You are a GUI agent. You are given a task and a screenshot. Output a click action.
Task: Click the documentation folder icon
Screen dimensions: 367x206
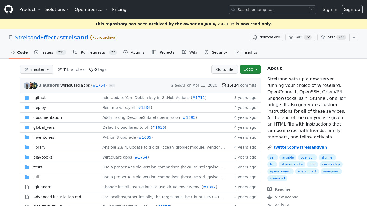(x=27, y=117)
